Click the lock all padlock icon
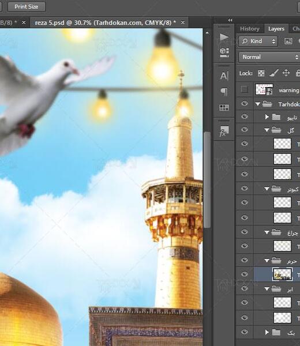This screenshot has height=346, width=300. (x=298, y=73)
